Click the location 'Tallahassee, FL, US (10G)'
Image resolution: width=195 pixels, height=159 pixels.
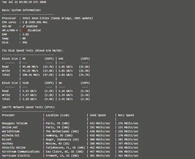point(66,148)
